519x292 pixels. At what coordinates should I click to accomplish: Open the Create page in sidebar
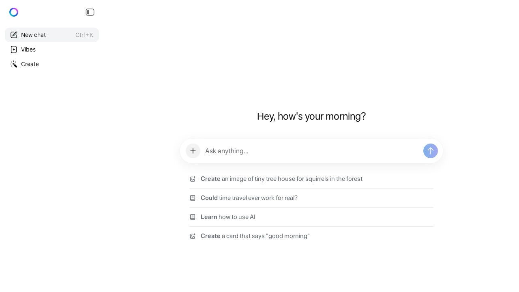[x=30, y=64]
